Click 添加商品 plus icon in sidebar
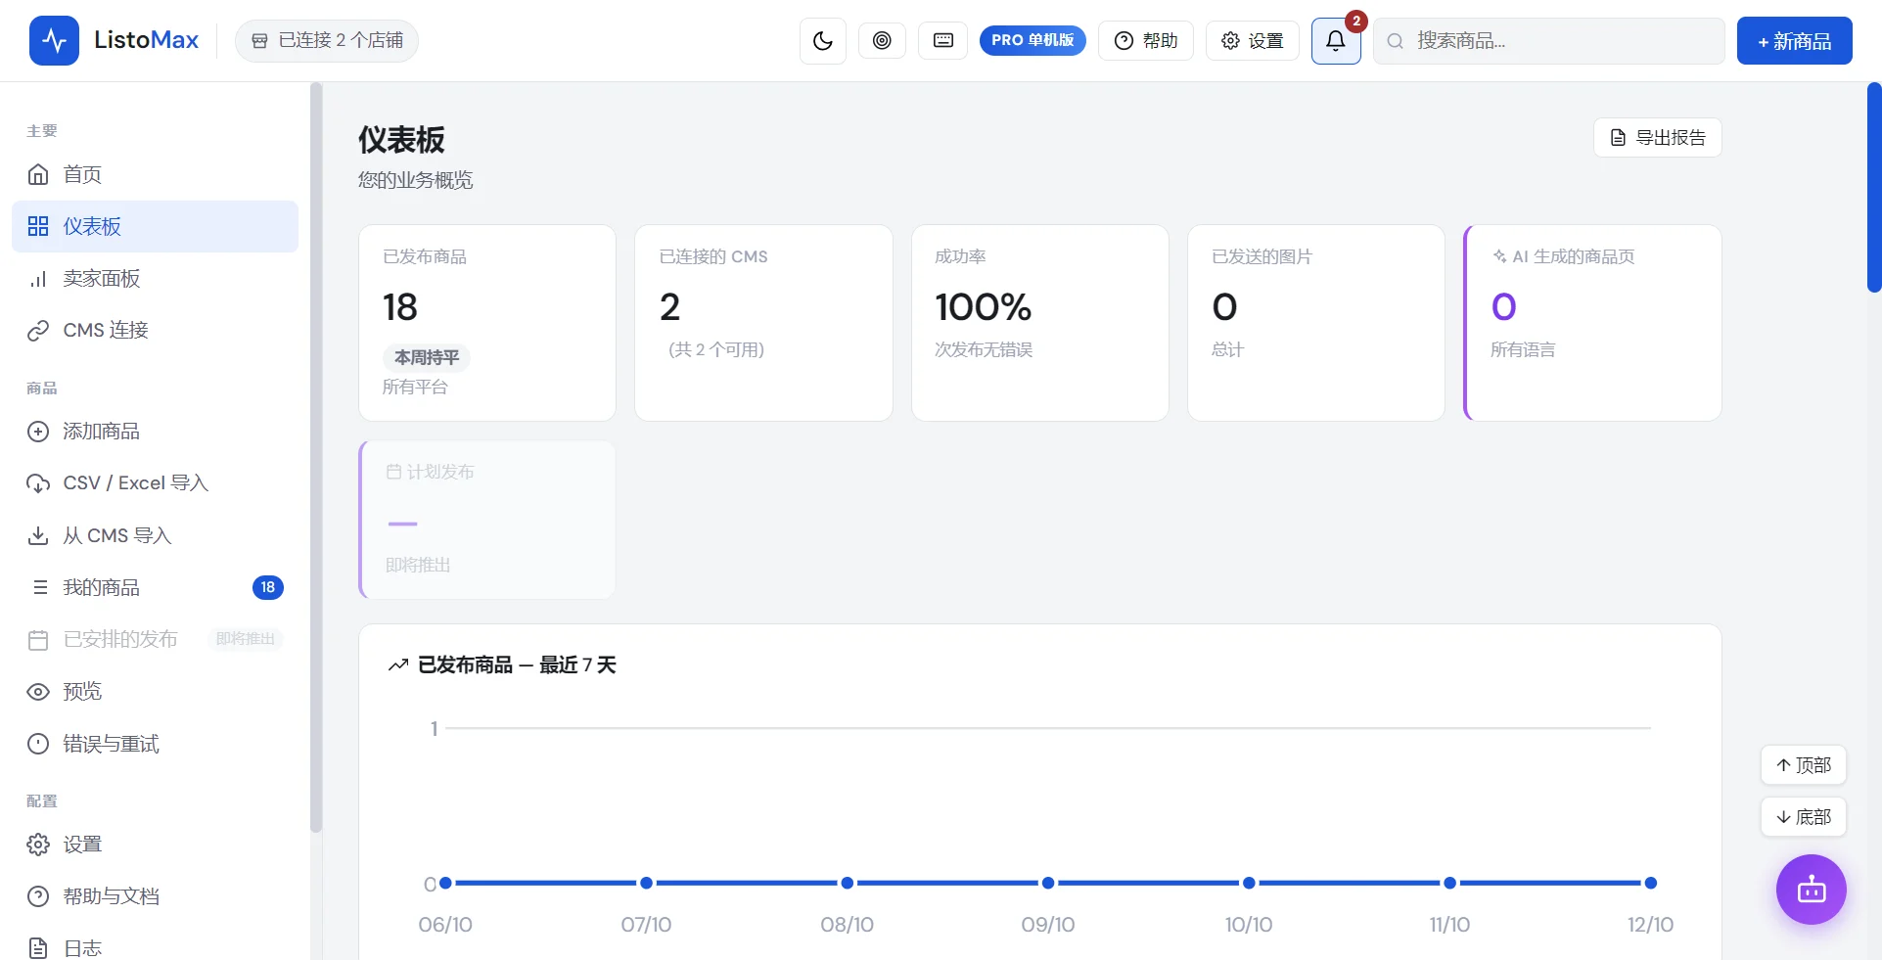Image resolution: width=1882 pixels, height=960 pixels. 38,432
